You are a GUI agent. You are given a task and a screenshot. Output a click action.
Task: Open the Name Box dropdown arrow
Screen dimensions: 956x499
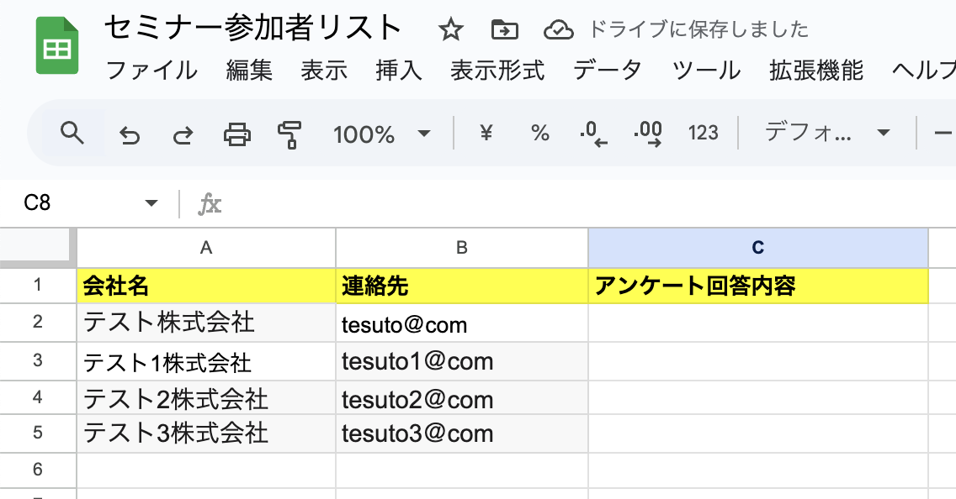pyautogui.click(x=151, y=203)
